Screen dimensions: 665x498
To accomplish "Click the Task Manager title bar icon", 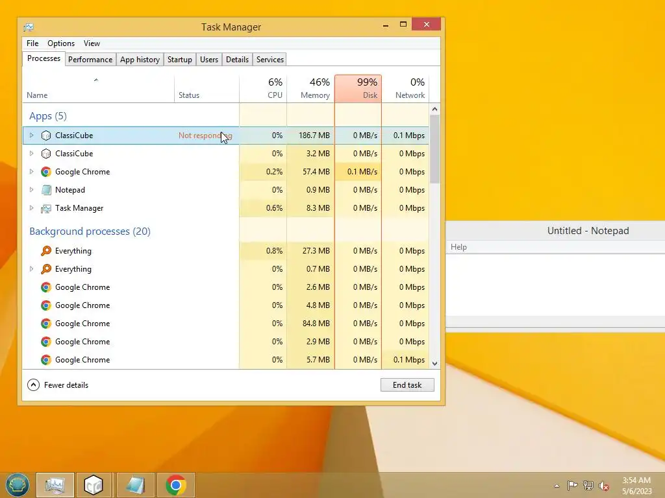I will pos(29,27).
